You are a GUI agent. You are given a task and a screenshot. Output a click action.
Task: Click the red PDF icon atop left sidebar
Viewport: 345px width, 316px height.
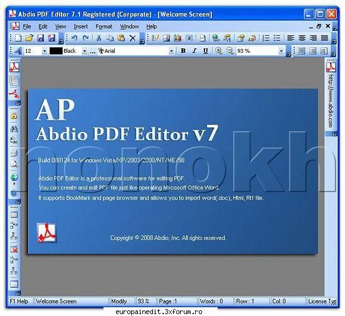(14, 67)
